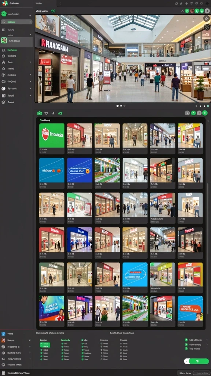Click the star icon in the top bar

coord(207,3)
